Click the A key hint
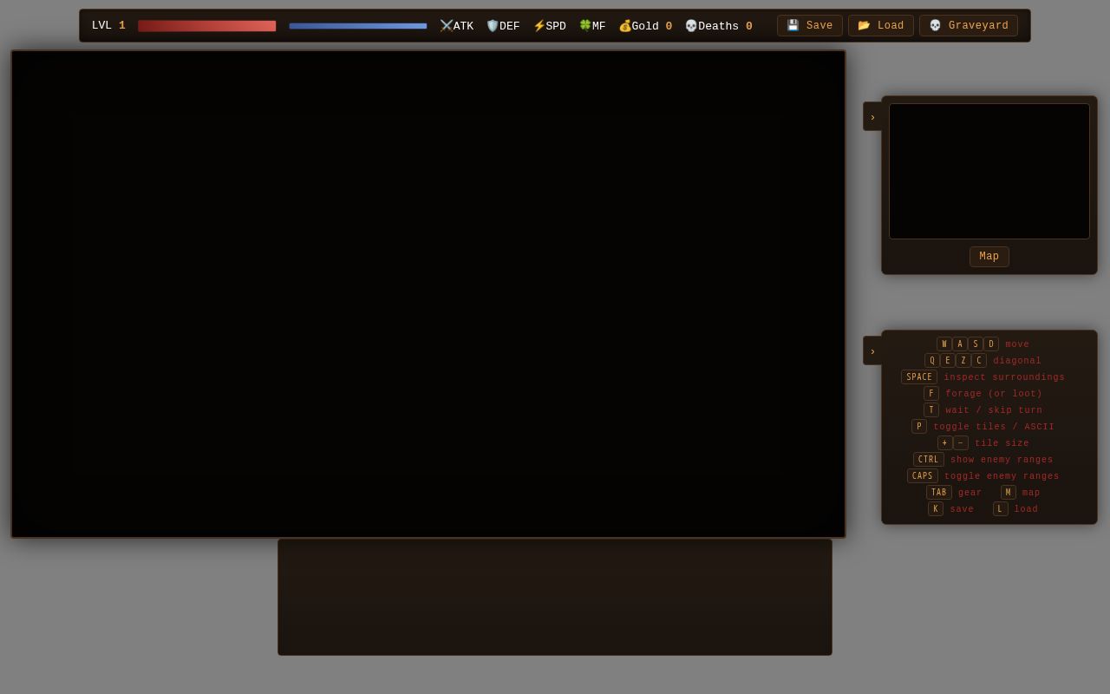The image size is (1110, 694). [x=960, y=344]
